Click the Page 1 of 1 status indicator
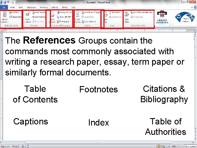 [5, 146]
